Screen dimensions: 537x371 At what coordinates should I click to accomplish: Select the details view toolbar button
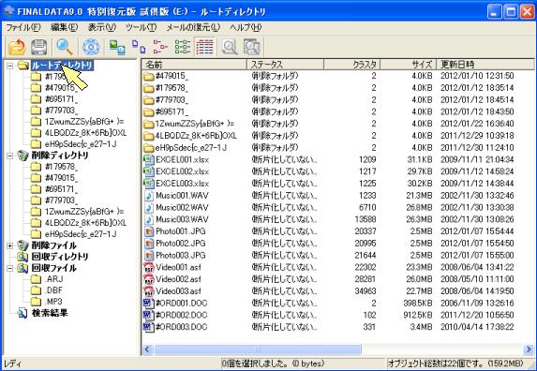click(x=205, y=47)
